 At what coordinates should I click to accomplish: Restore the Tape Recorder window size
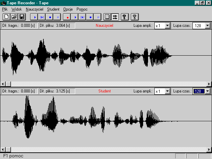tap(202, 3)
